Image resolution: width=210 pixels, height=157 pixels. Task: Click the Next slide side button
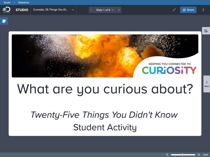click(207, 84)
